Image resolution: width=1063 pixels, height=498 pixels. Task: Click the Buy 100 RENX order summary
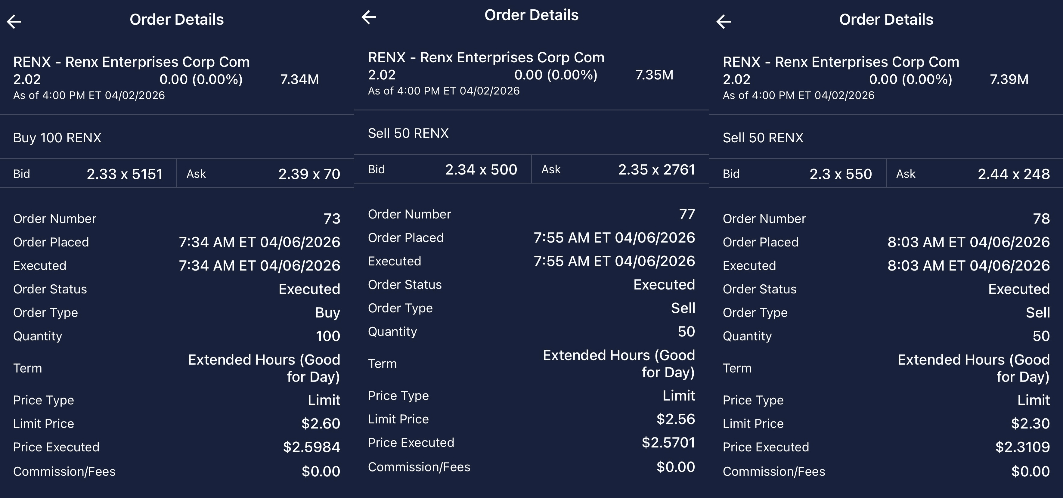[x=57, y=138]
